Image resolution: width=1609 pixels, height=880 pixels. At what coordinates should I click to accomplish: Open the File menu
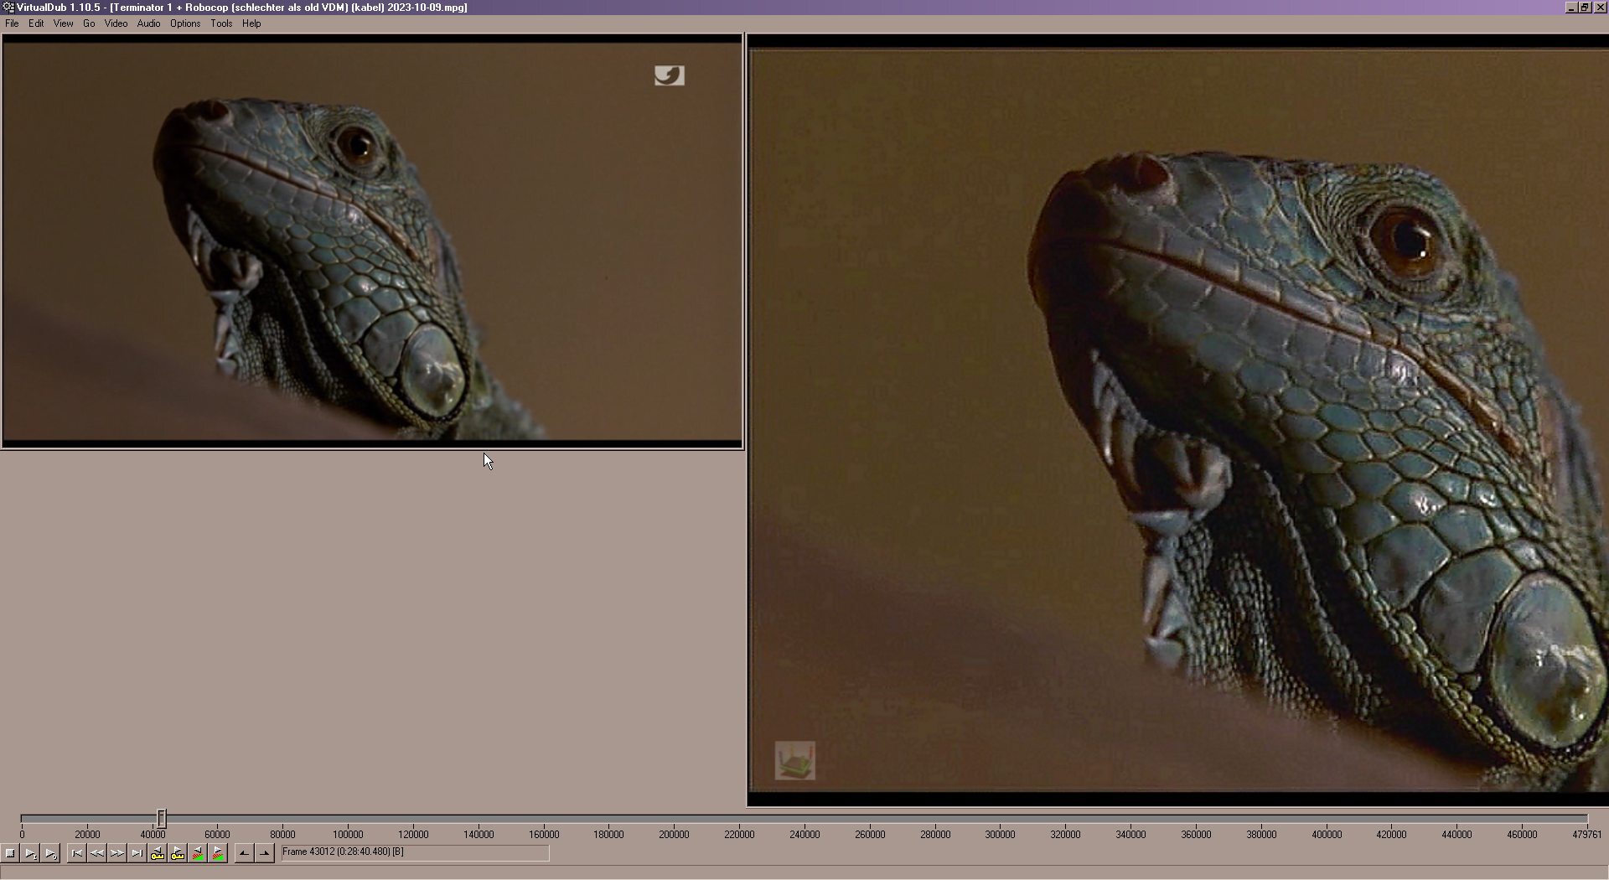pos(12,23)
